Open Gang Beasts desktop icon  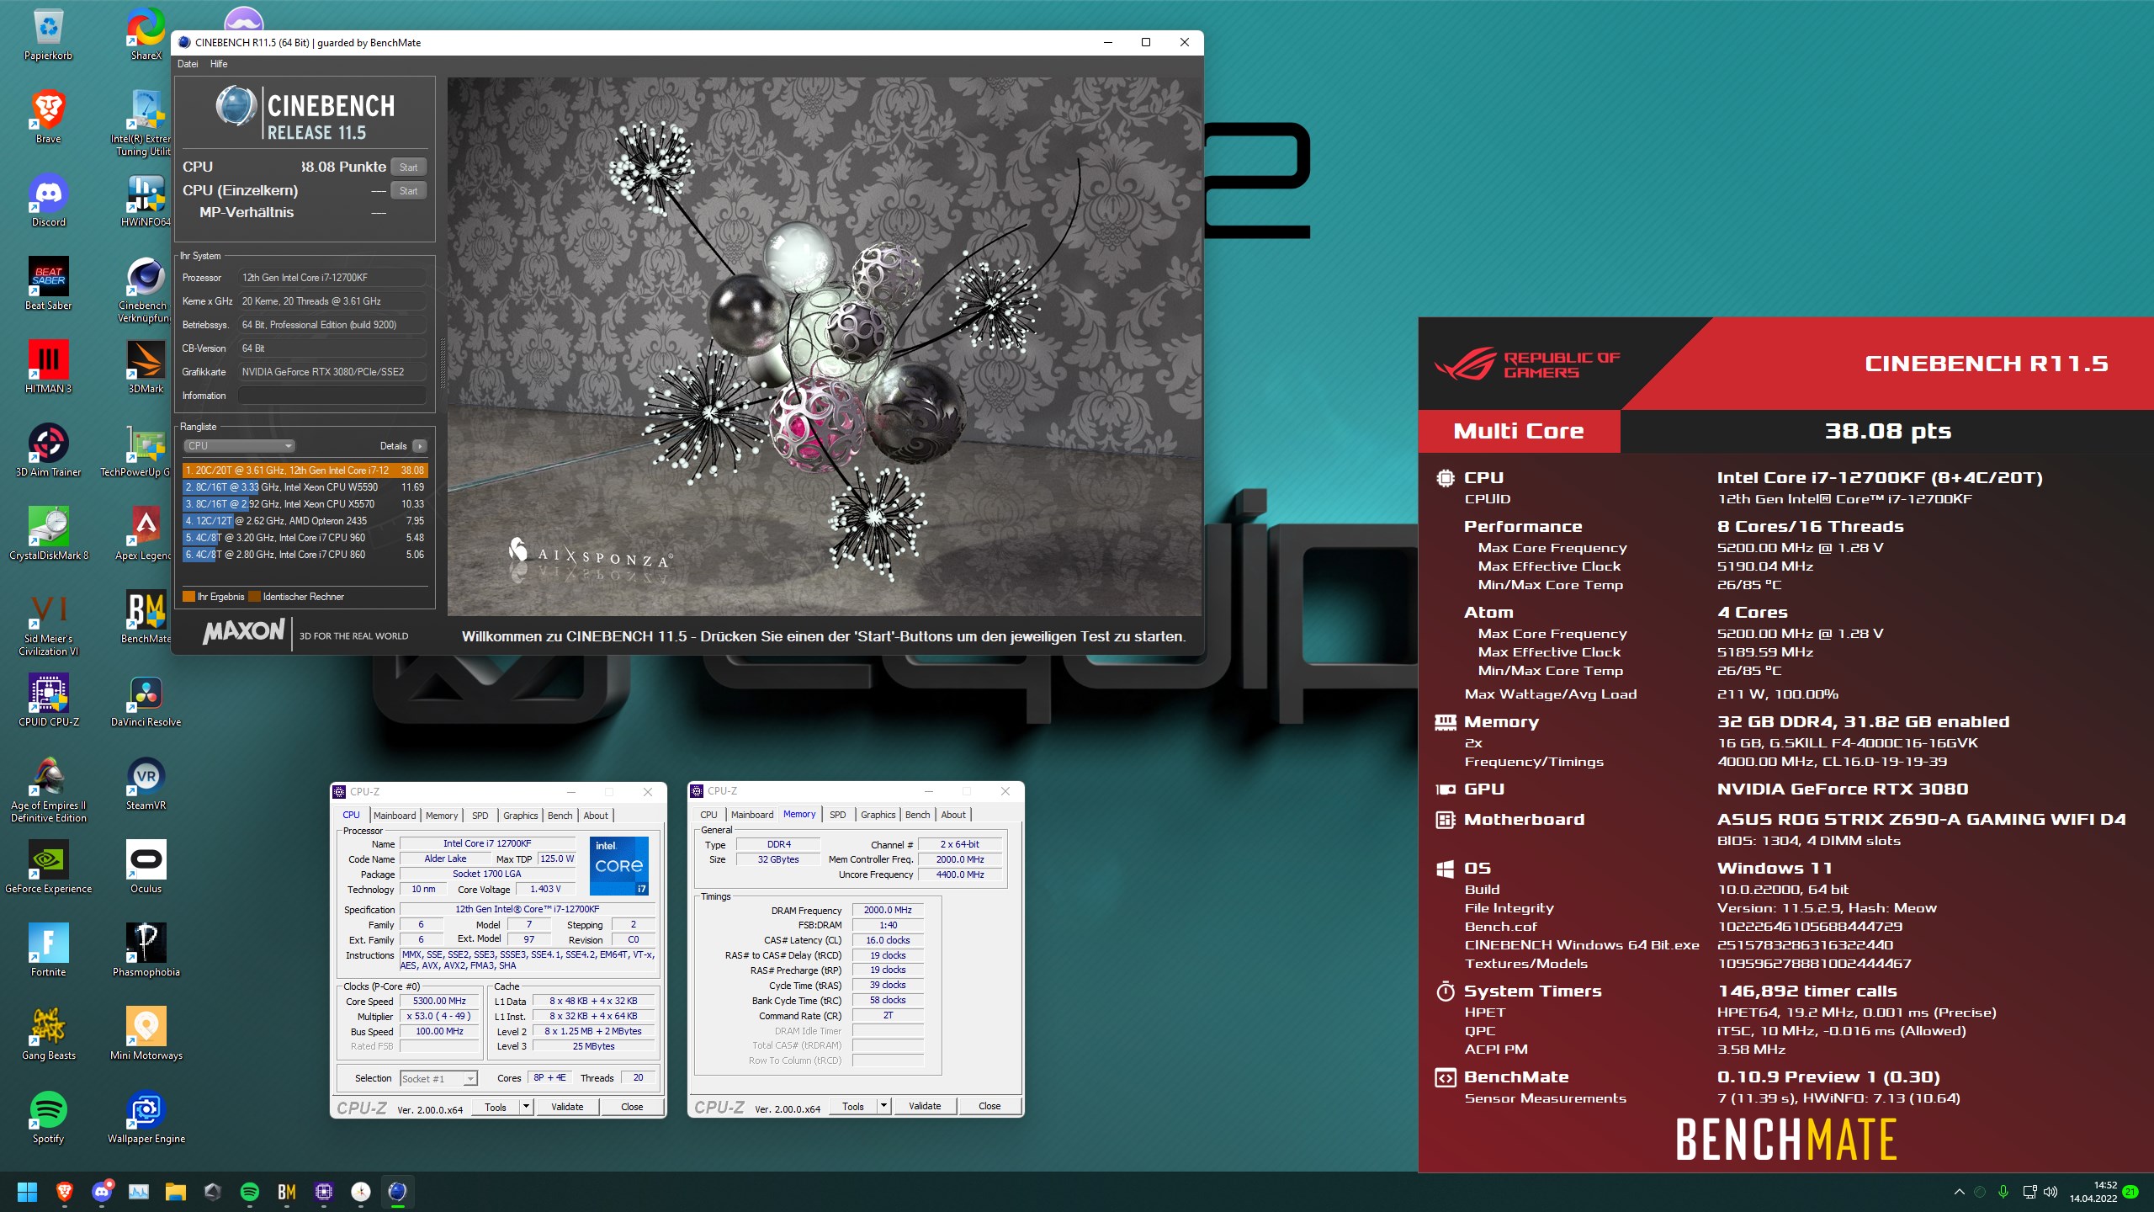48,1034
